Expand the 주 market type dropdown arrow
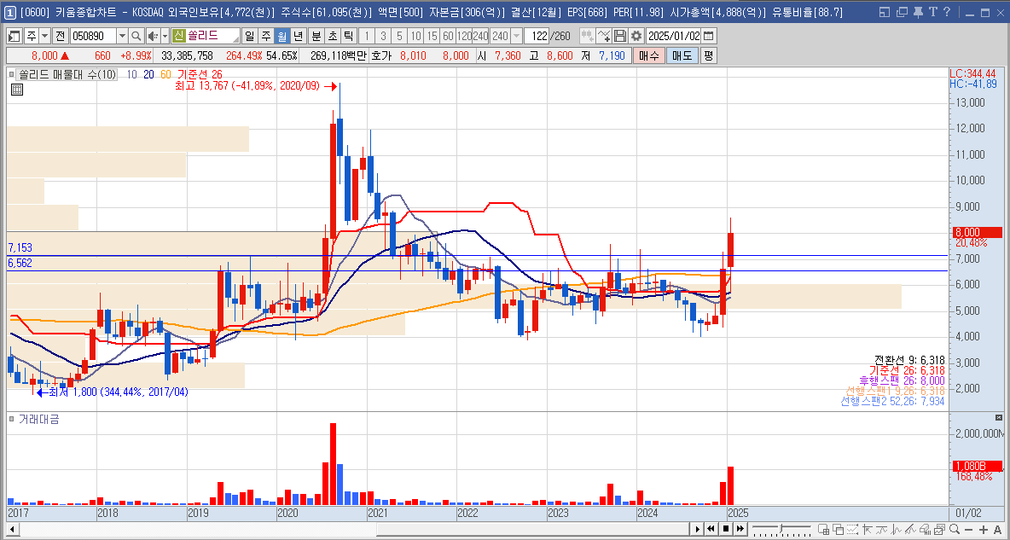Screen dimensions: 1010x540 44,36
